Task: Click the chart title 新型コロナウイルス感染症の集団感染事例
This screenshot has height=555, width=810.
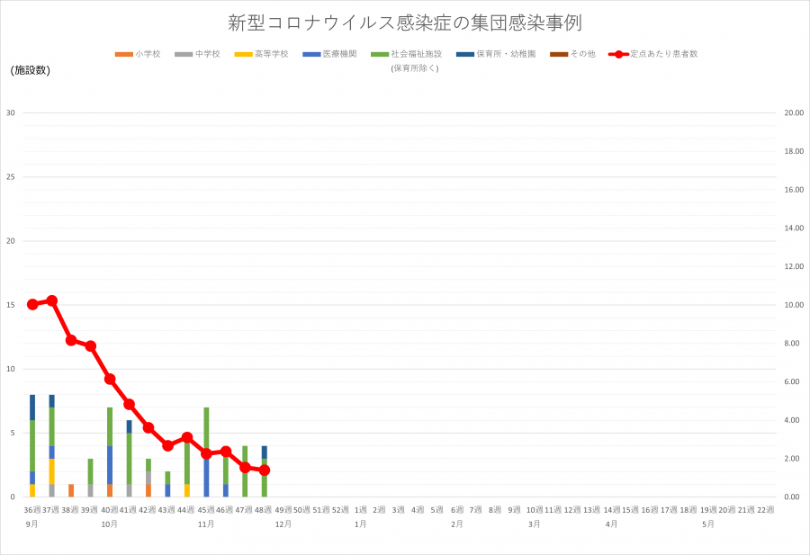Action: tap(405, 26)
